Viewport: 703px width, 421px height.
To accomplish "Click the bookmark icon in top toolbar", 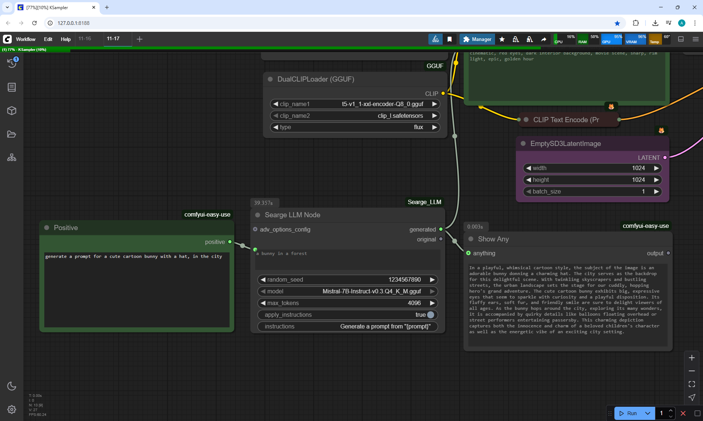I will 450,39.
